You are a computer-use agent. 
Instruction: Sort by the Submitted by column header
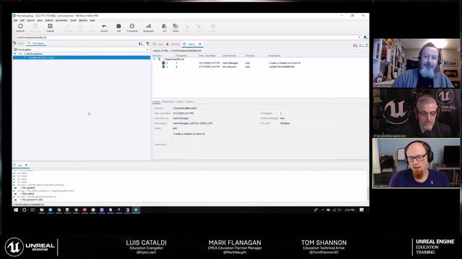(x=230, y=55)
